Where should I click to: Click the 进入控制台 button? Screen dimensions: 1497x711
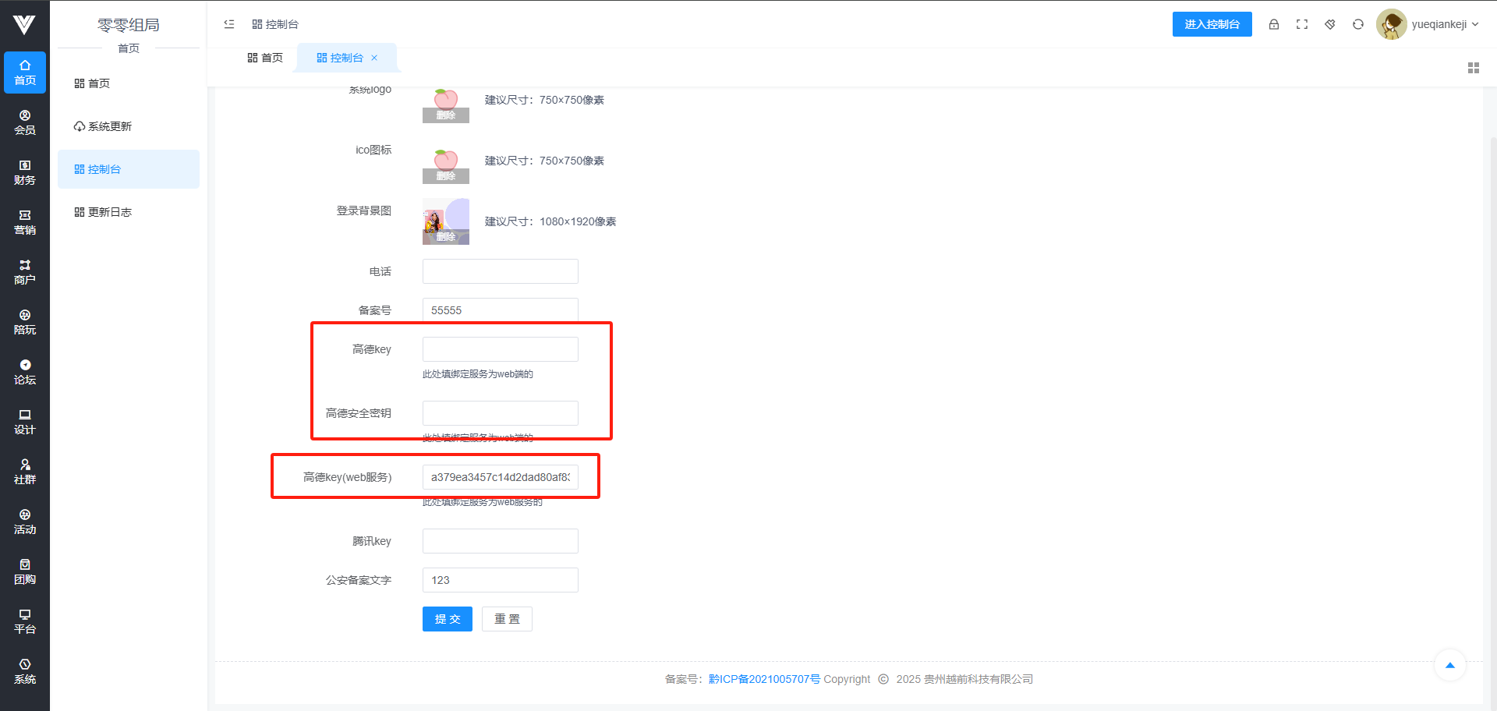pos(1212,24)
